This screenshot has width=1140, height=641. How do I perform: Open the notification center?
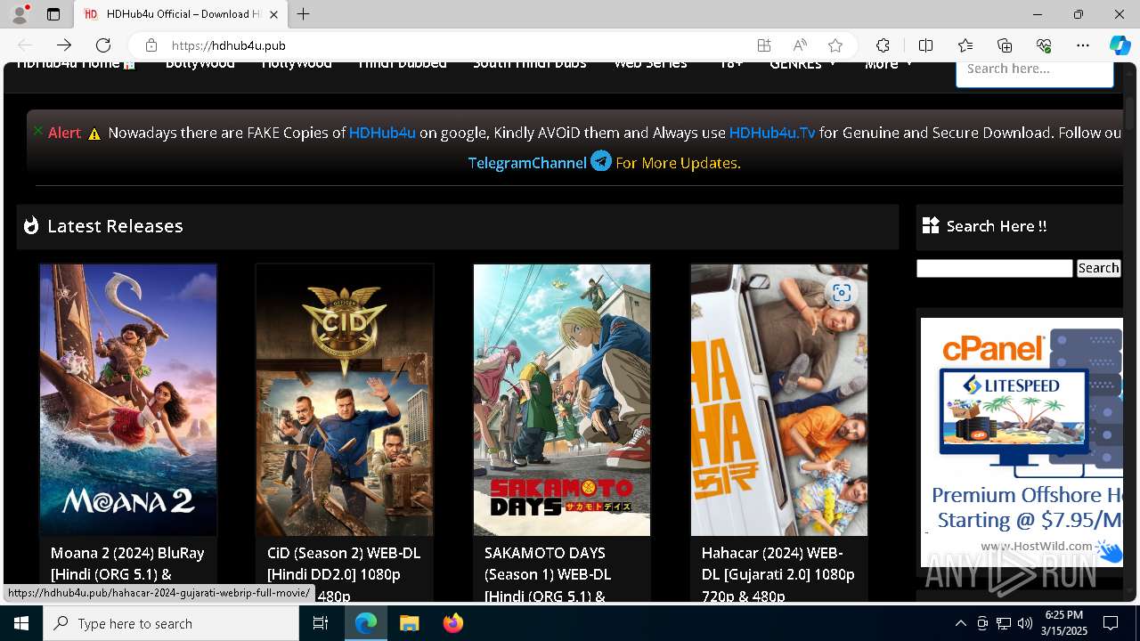point(1111,623)
